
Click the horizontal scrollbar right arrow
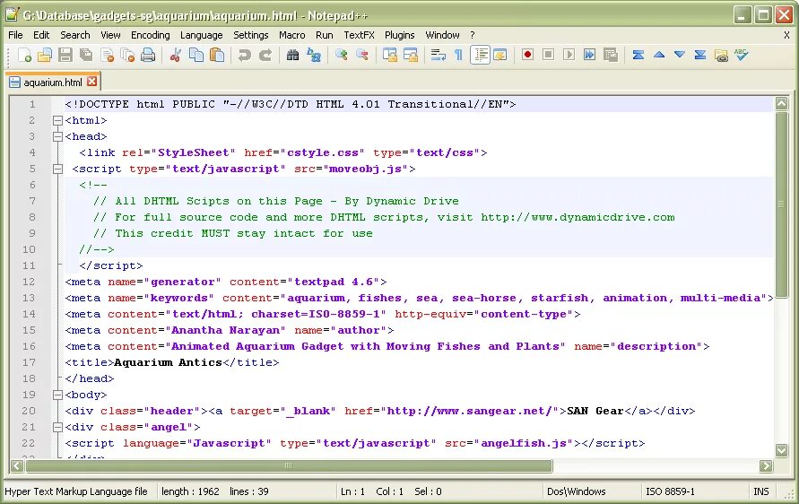pyautogui.click(x=766, y=465)
